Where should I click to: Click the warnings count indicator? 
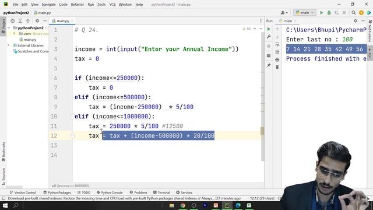click(246, 29)
